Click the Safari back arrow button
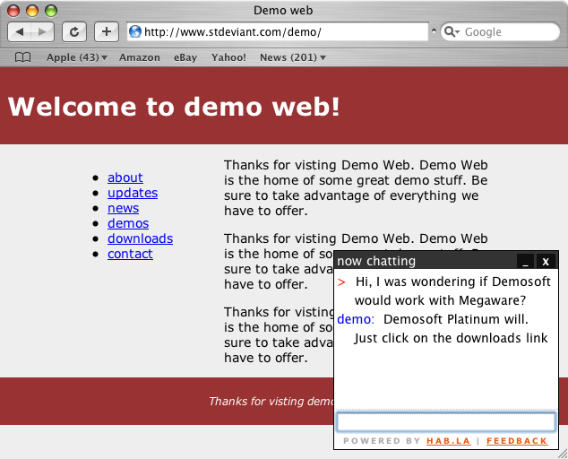 21,31
